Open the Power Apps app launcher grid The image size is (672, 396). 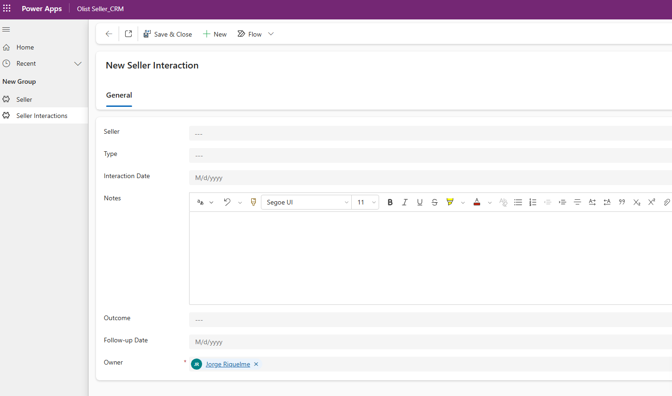[7, 9]
